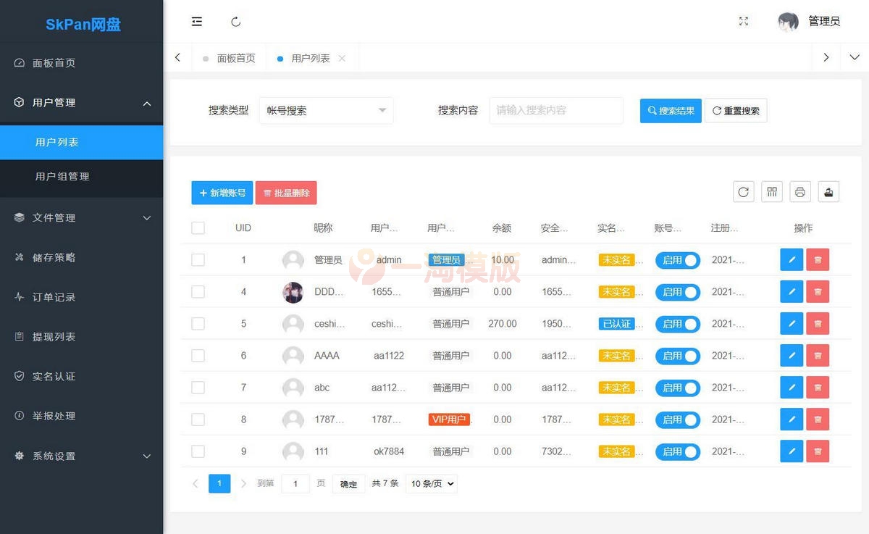Screen dimensions: 869x534
Task: Open the column filter grid icon
Action: [772, 192]
